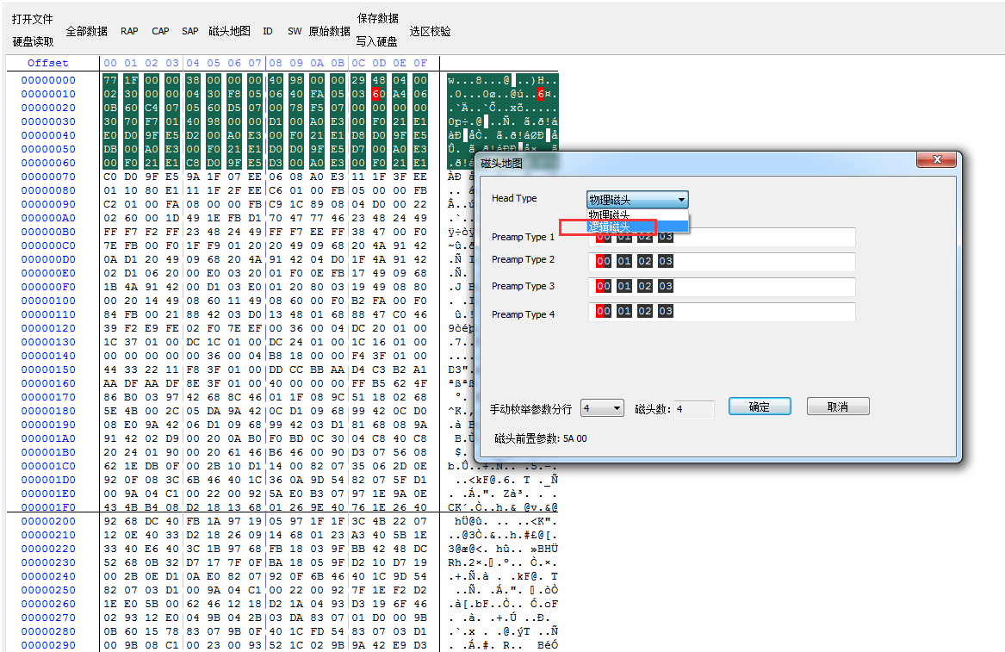The width and height of the screenshot is (1005, 652).
Task: Select offset row 00000200
Action: pyautogui.click(x=48, y=521)
